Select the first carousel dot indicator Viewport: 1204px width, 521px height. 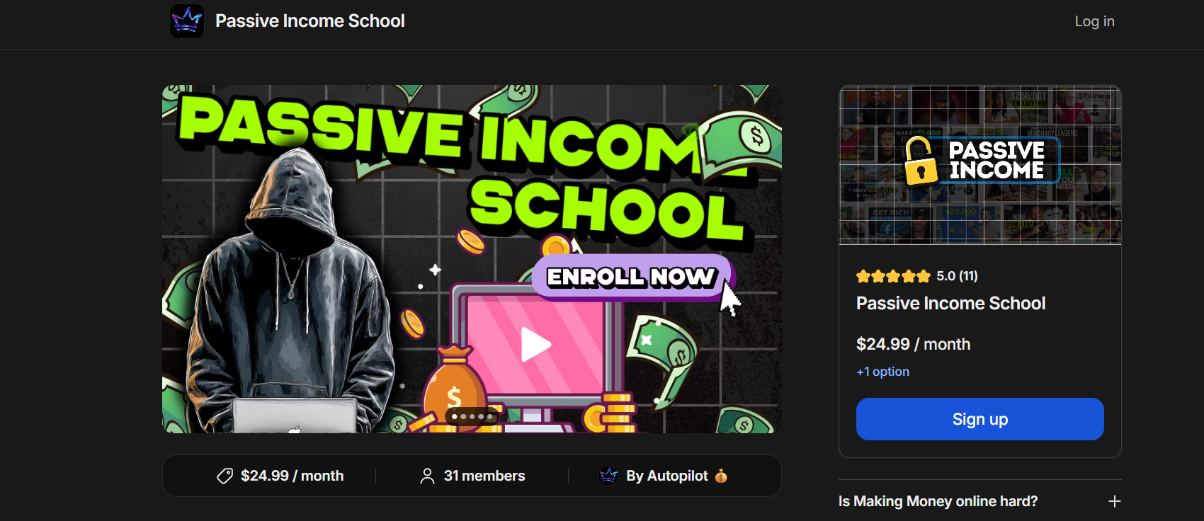point(455,416)
